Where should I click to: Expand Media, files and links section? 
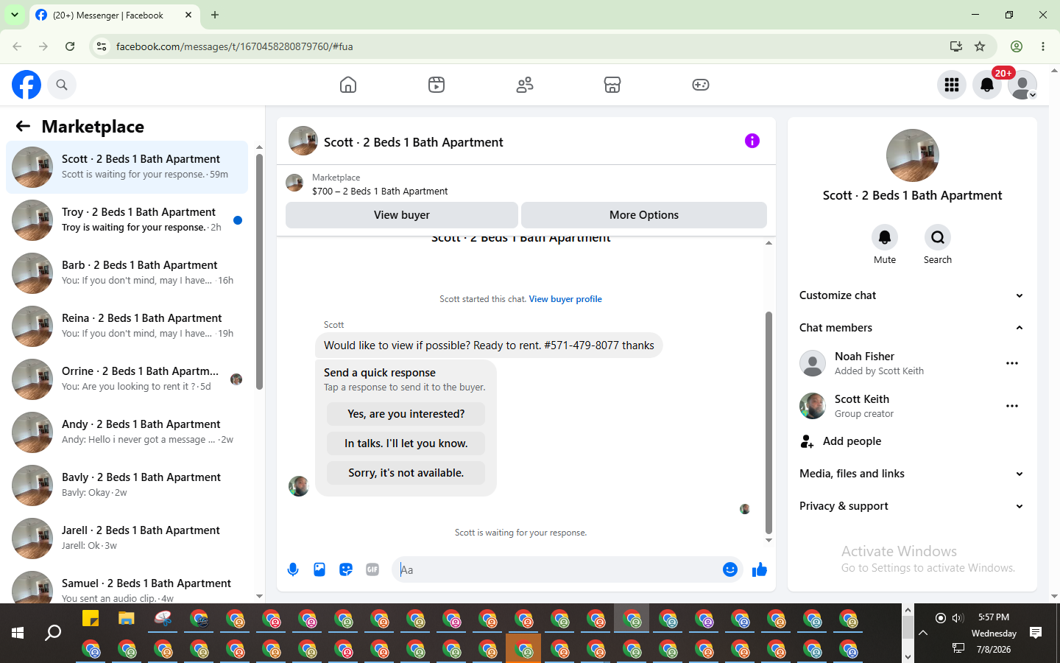tap(912, 474)
